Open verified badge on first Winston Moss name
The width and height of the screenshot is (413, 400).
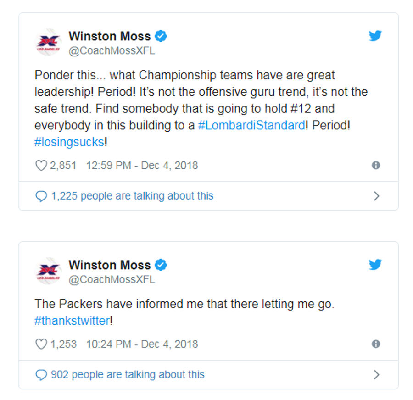[161, 36]
